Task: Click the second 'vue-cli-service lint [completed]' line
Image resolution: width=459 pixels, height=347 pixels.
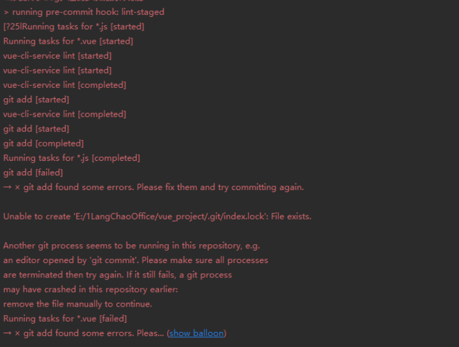Action: click(x=64, y=114)
